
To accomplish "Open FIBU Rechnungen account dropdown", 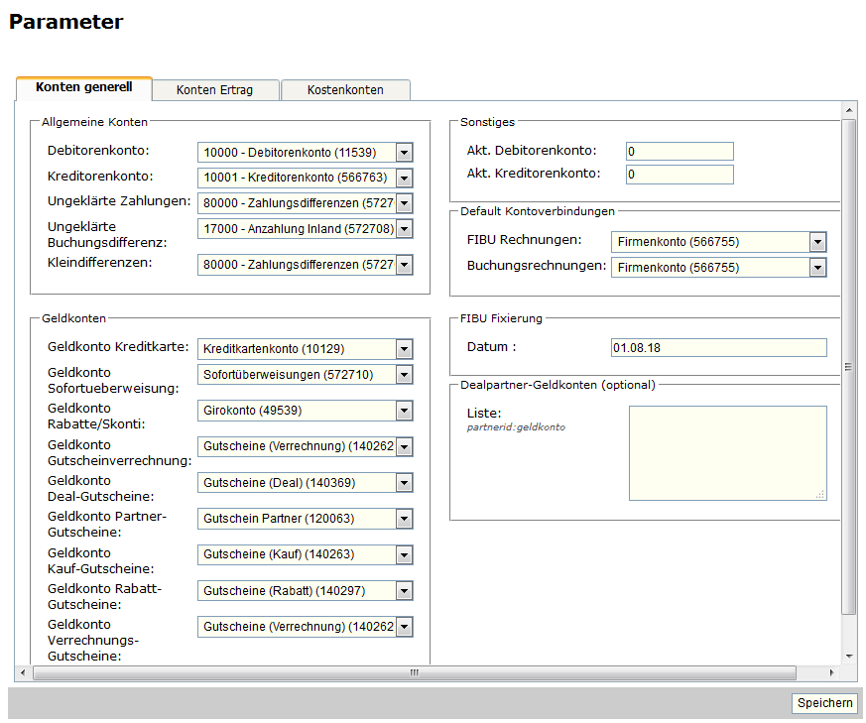I will coord(718,242).
